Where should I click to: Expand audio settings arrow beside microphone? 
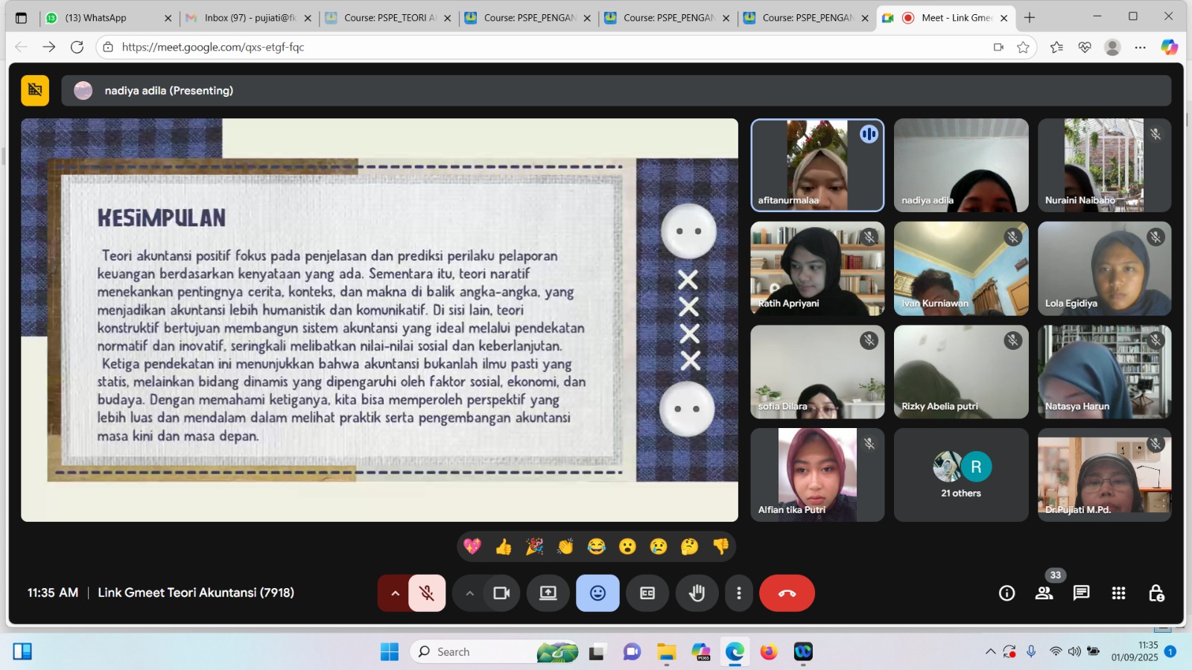pyautogui.click(x=395, y=593)
